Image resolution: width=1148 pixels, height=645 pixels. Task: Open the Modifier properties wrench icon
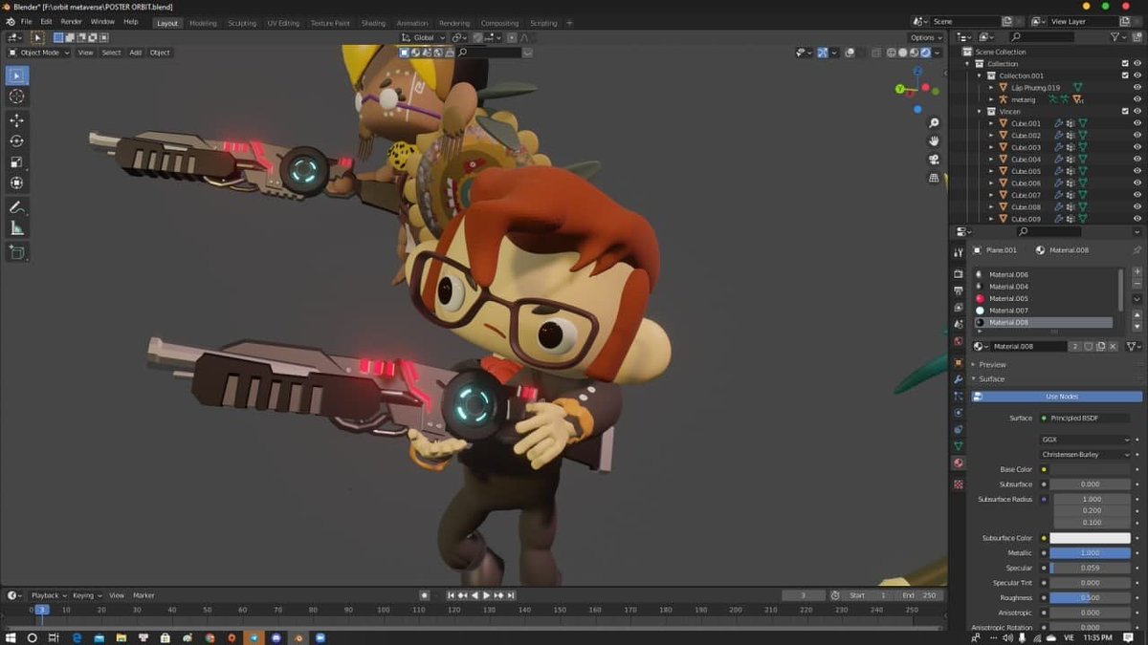(x=959, y=379)
